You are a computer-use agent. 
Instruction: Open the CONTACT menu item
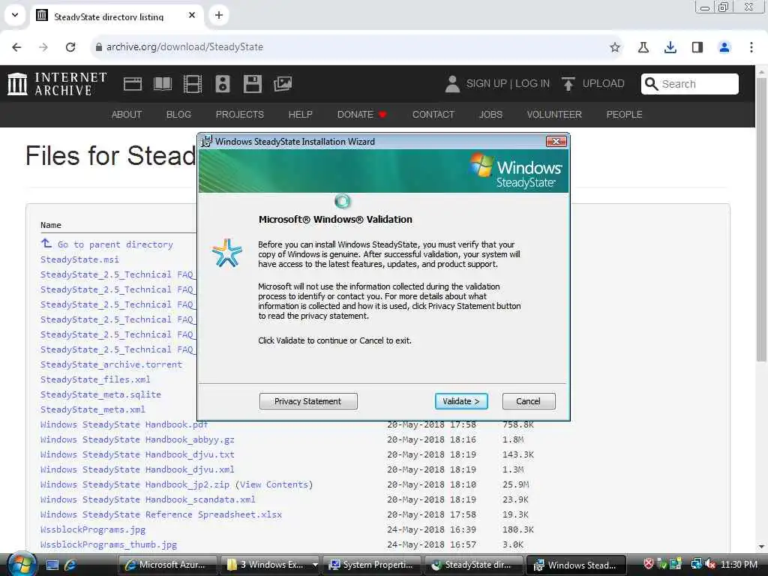pos(433,115)
